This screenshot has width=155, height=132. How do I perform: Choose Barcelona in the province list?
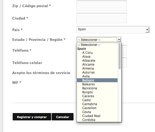point(97,88)
